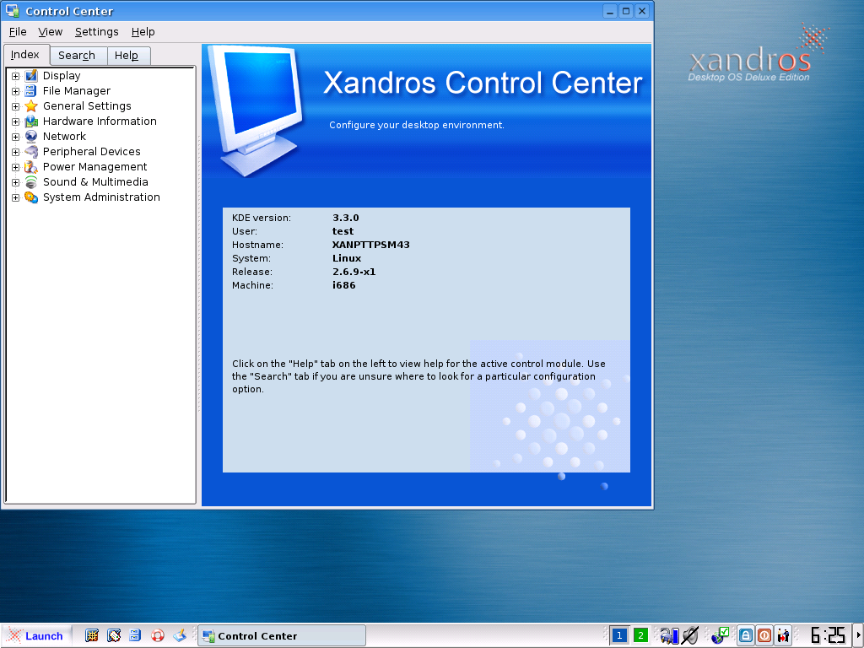
Task: Select the General Settings tree label
Action: click(x=87, y=105)
